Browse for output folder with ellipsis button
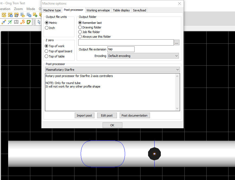 click(x=177, y=43)
